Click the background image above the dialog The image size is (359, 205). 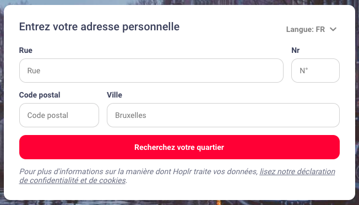point(179,2)
